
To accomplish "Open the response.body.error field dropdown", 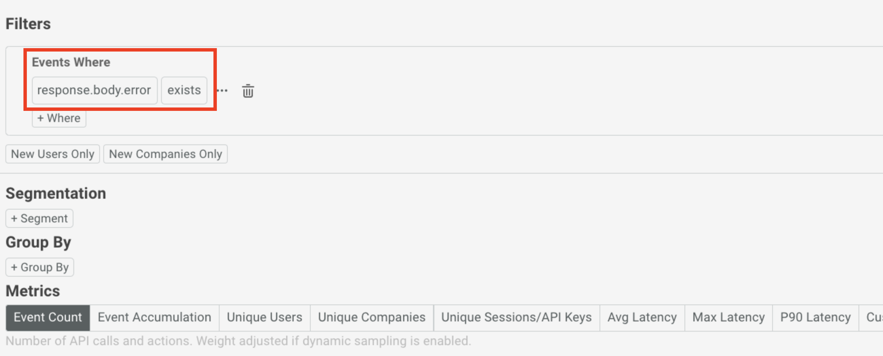I will 94,90.
